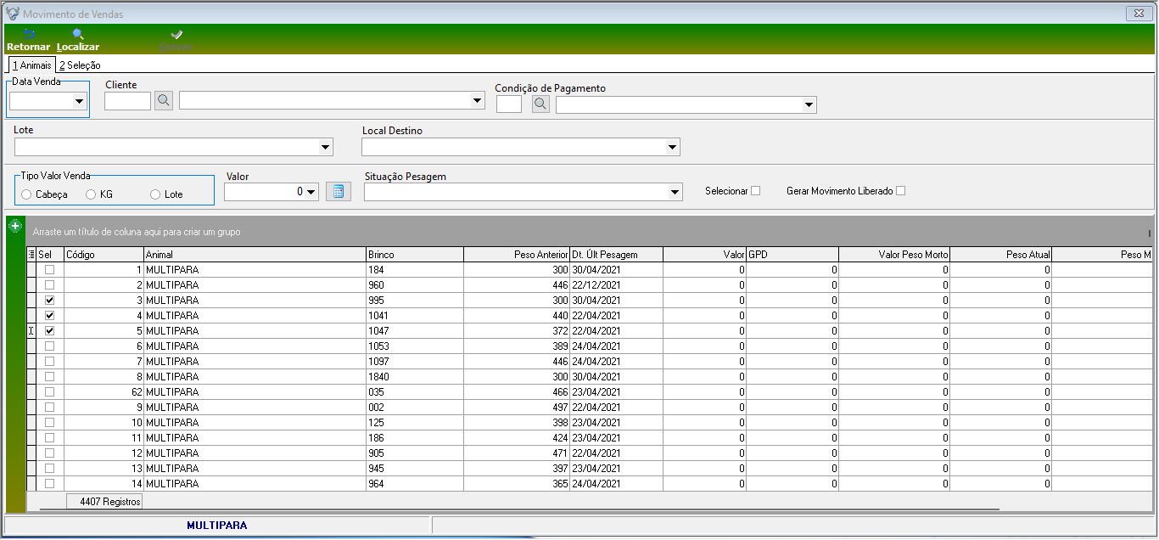Click the Brinco column header

(x=414, y=255)
